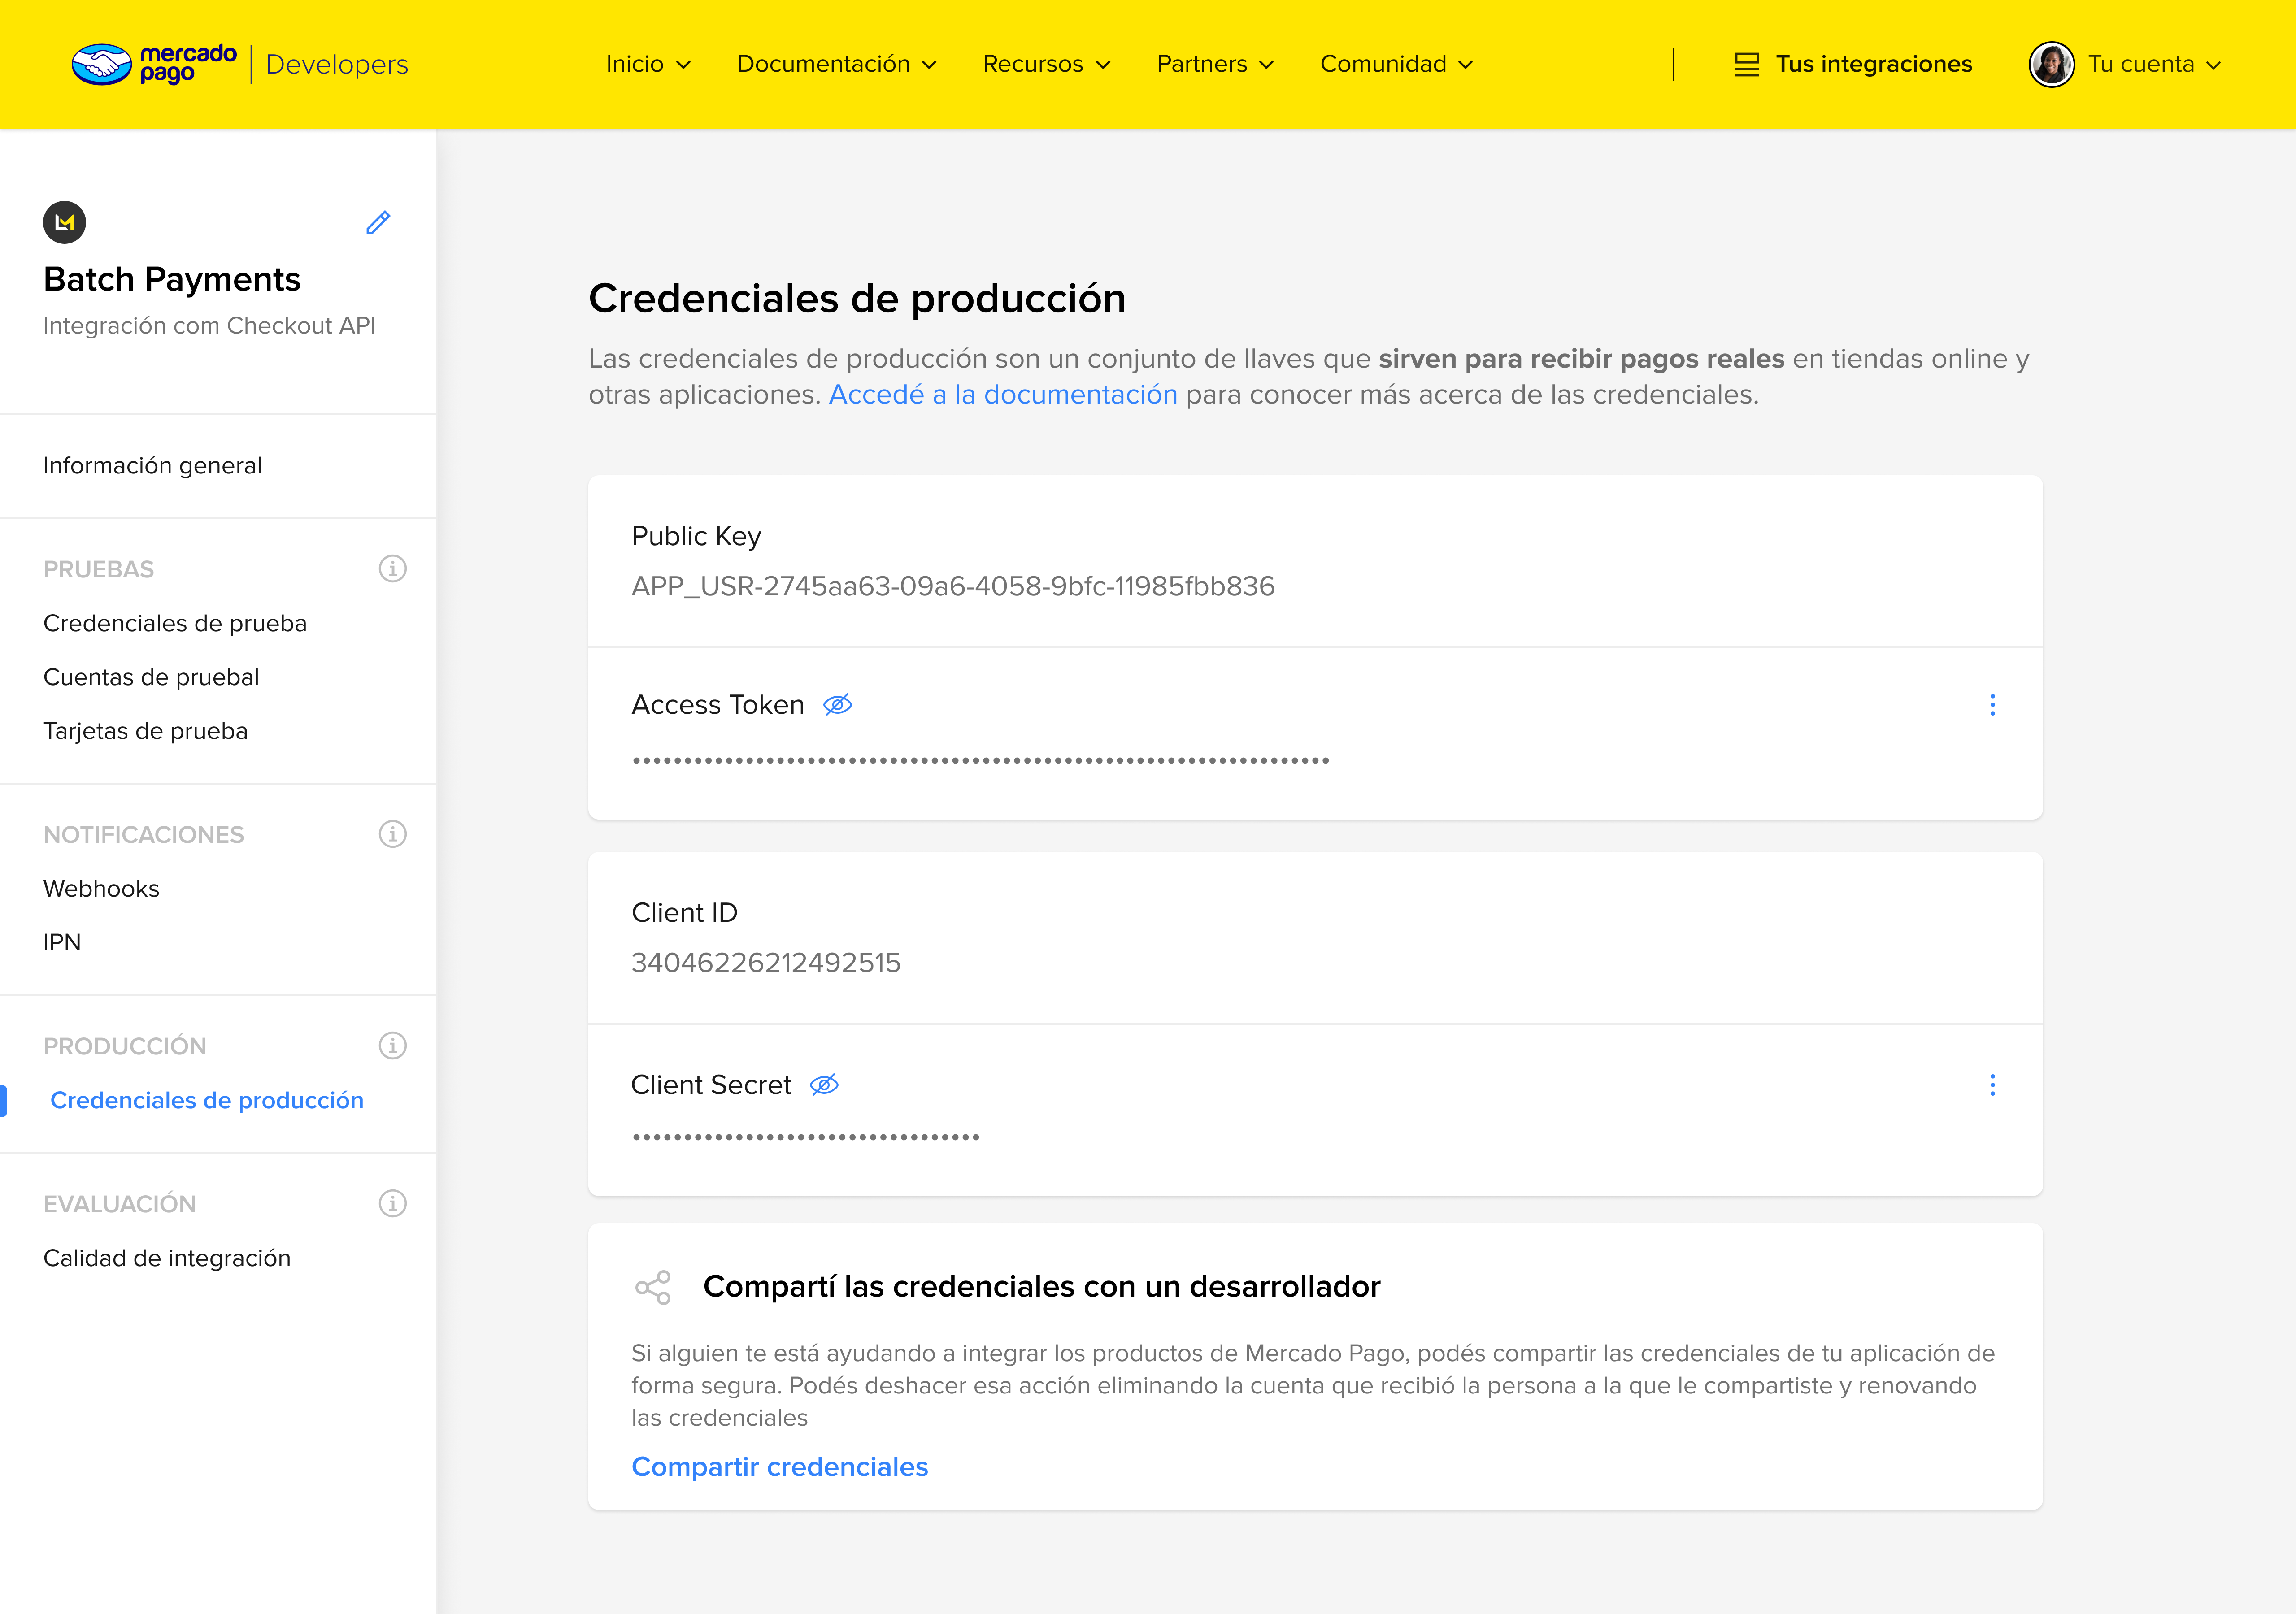This screenshot has height=1614, width=2296.
Task: Open Calidad de integración page
Action: click(x=167, y=1259)
